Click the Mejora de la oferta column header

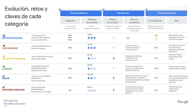point(113,21)
